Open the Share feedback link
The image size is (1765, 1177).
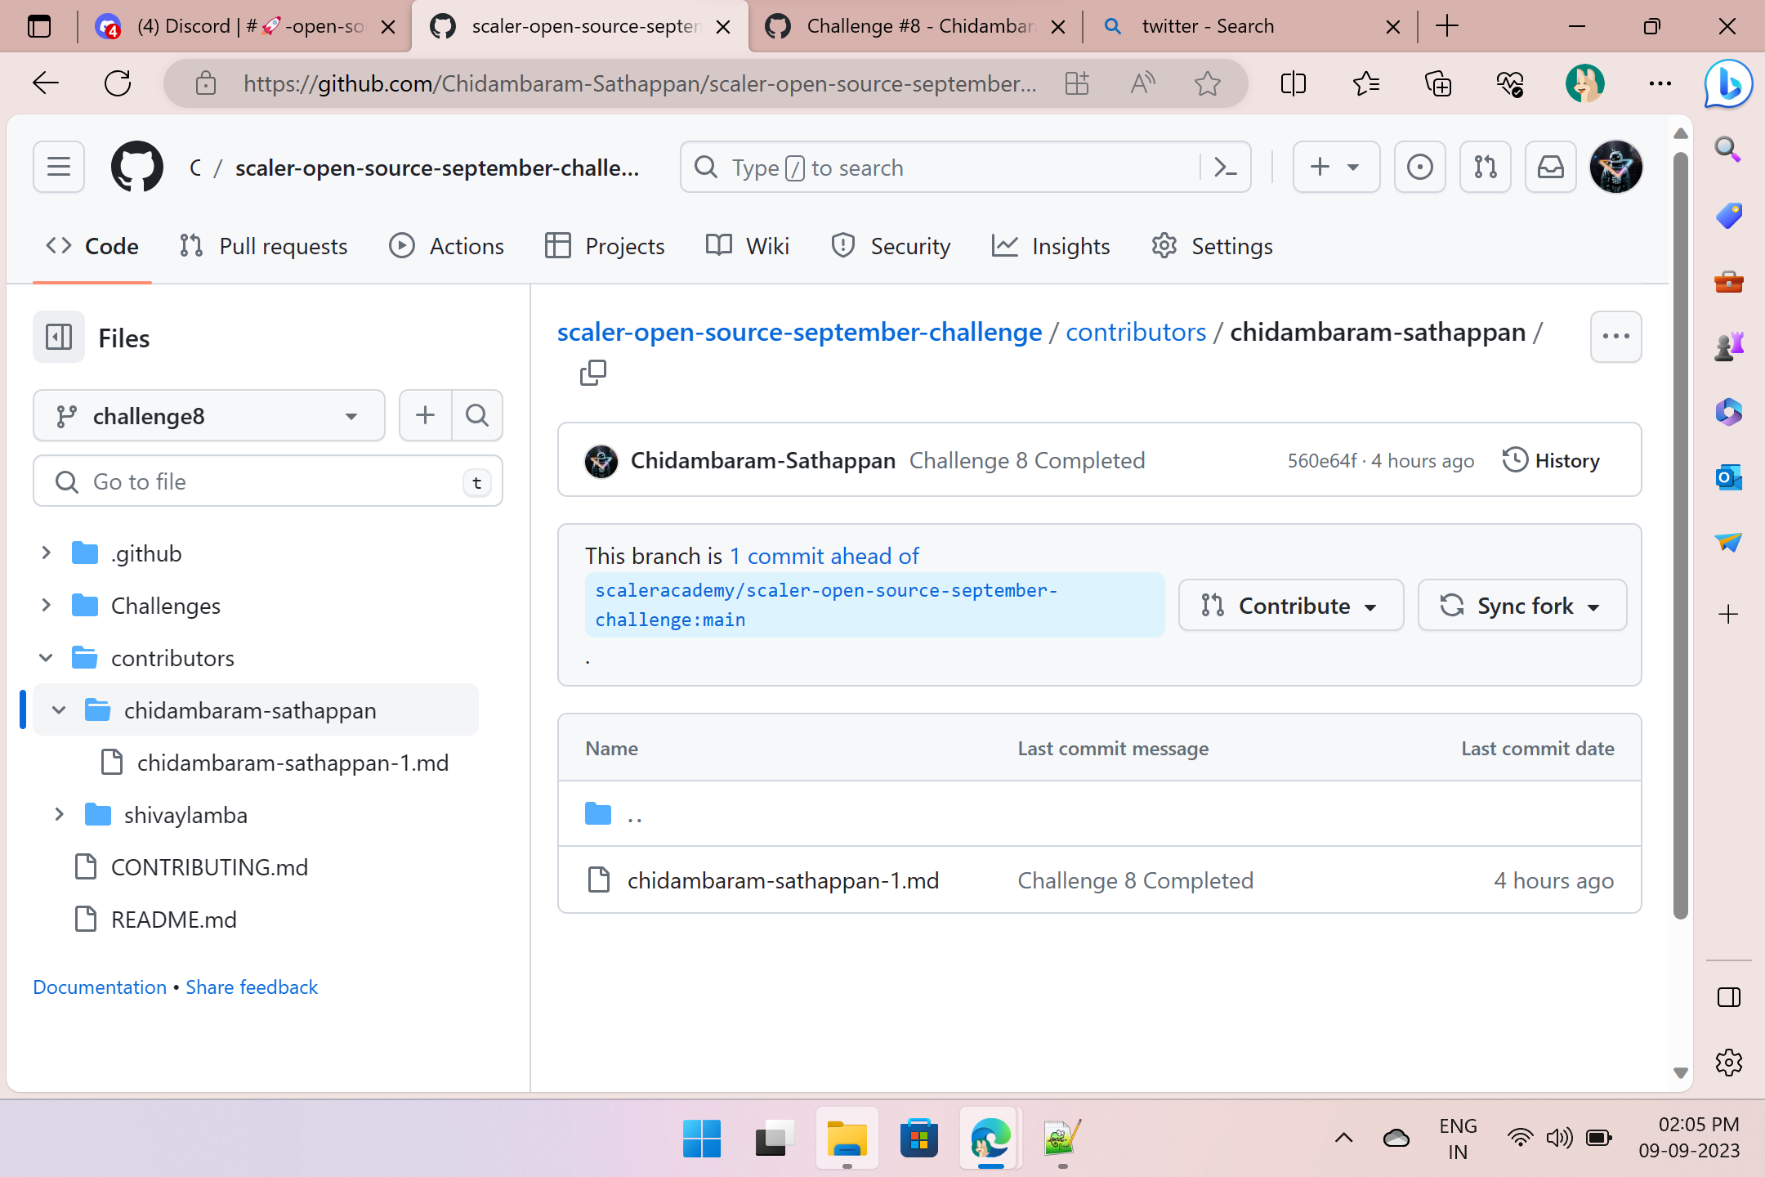click(251, 987)
